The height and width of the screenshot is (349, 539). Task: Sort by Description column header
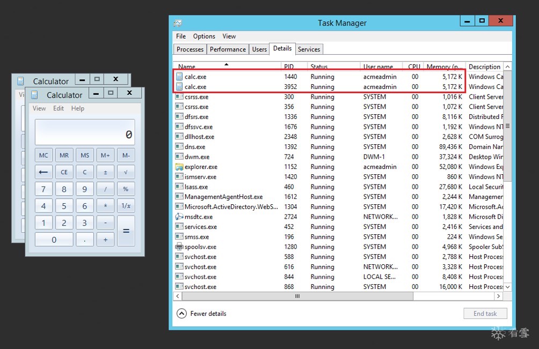coord(484,66)
